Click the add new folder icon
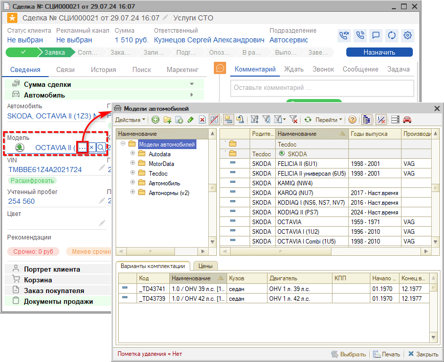This screenshot has height=362, width=444. [167, 119]
